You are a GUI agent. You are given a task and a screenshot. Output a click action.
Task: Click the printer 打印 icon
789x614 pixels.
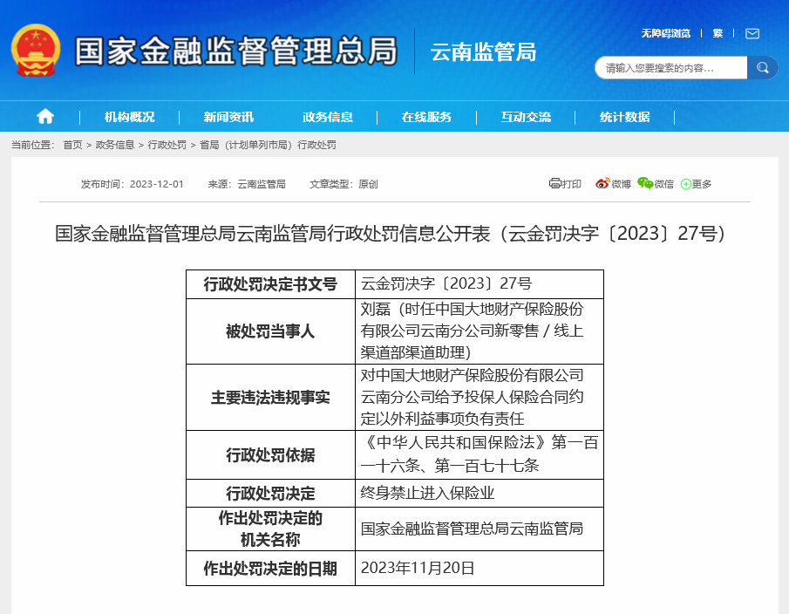pyautogui.click(x=555, y=183)
